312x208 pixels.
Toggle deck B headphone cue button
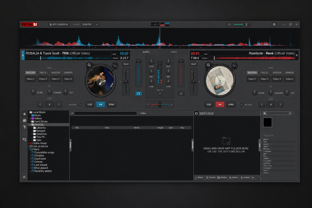[181, 94]
